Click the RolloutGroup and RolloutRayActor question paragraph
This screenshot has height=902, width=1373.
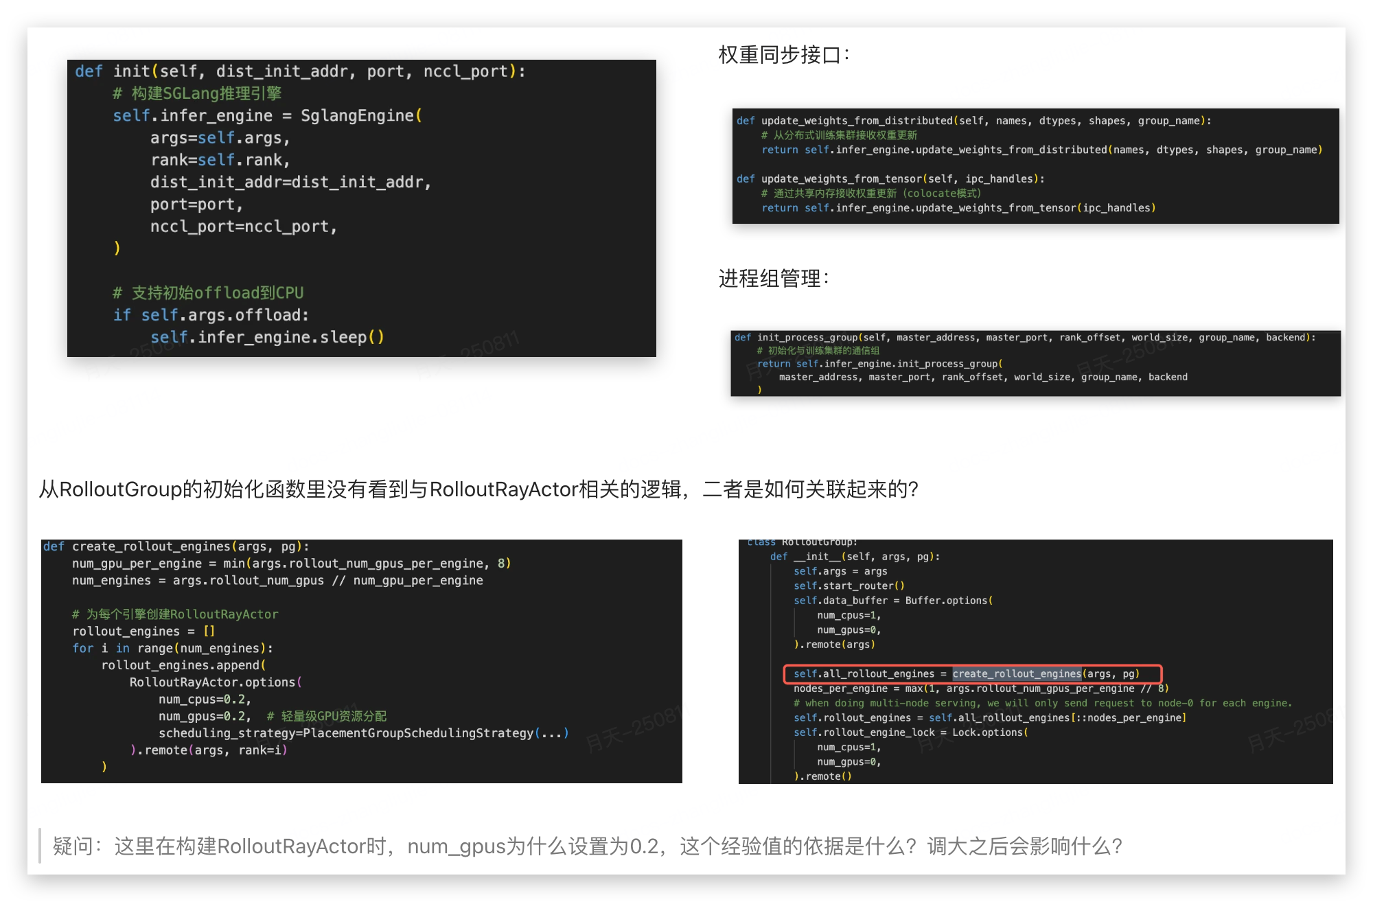click(478, 489)
